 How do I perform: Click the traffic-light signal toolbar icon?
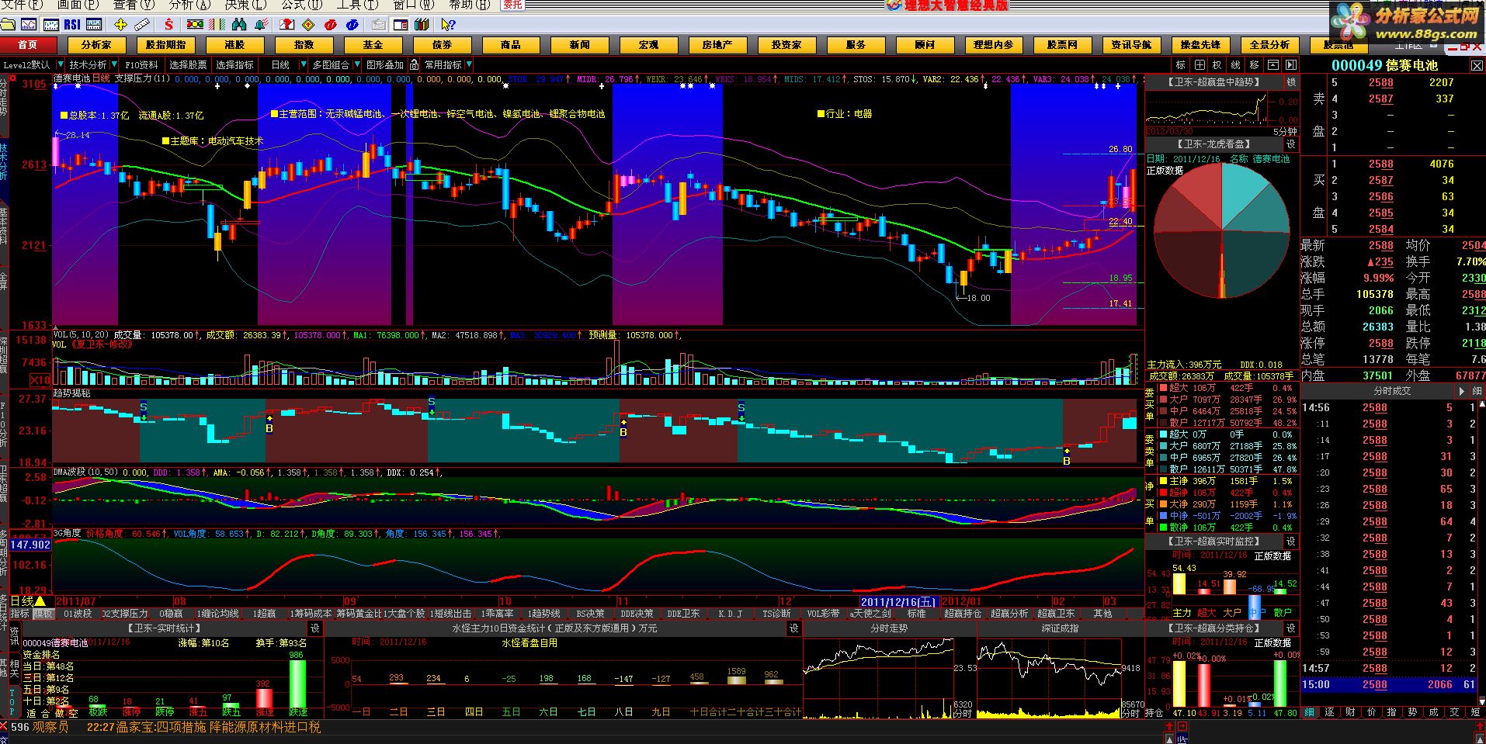coord(195,25)
